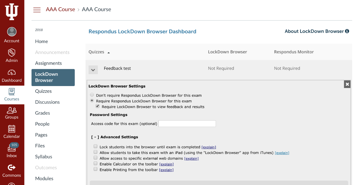Expand the Feedback test chevron dropdown
357x185 pixels.
pos(93,70)
